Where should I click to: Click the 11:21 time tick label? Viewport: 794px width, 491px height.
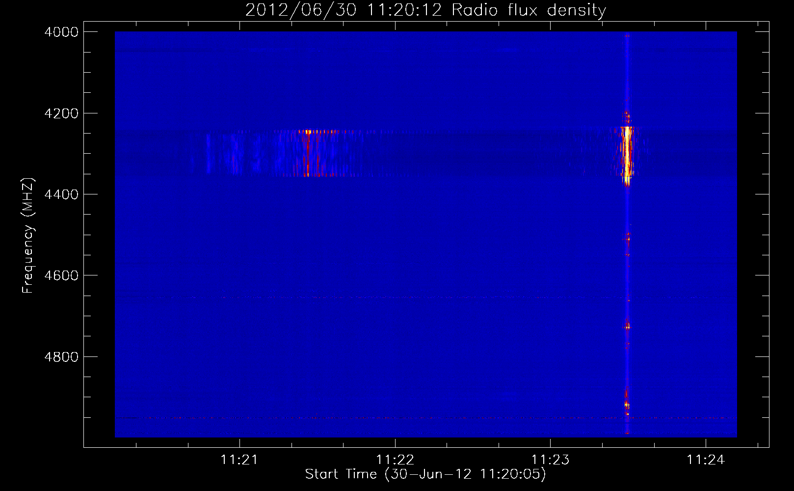[239, 460]
